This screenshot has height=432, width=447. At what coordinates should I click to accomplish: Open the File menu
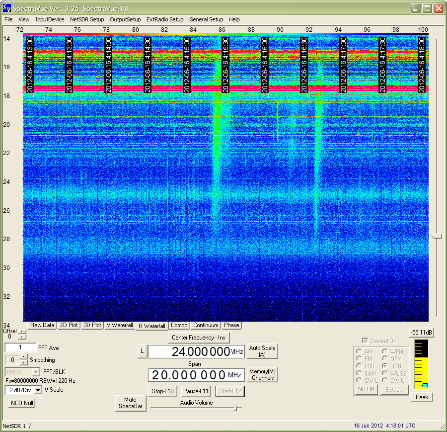[8, 19]
